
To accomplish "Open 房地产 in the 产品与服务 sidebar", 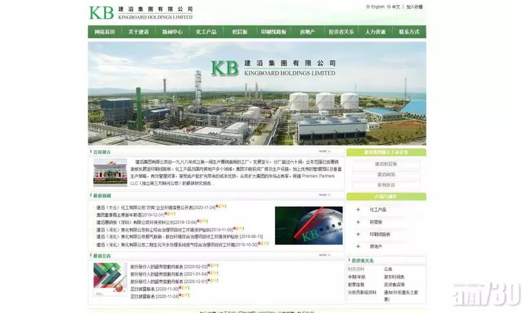I will coord(376,247).
